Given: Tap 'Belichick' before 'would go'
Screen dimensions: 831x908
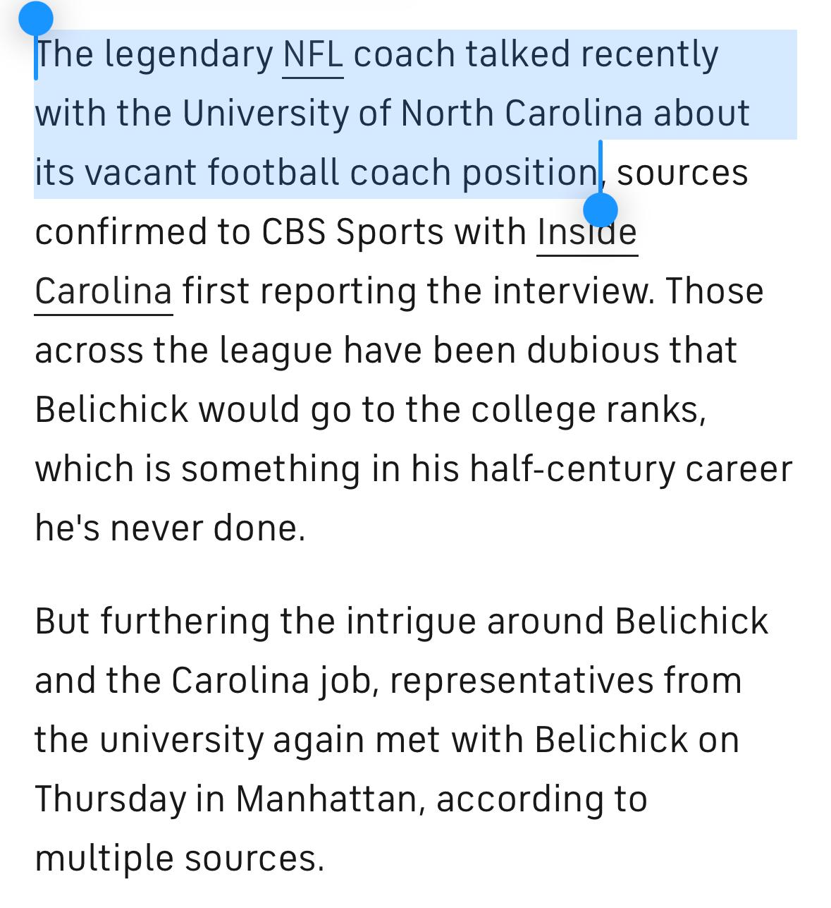Looking at the screenshot, I should (111, 410).
